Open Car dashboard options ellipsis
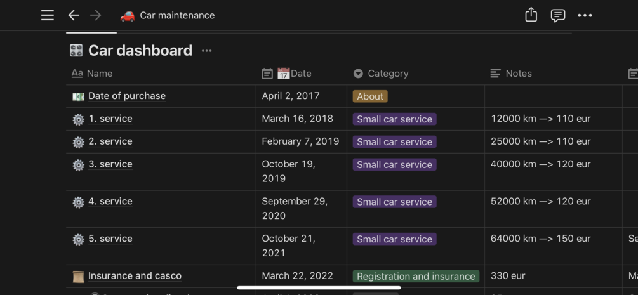The height and width of the screenshot is (295, 638). pos(207,51)
